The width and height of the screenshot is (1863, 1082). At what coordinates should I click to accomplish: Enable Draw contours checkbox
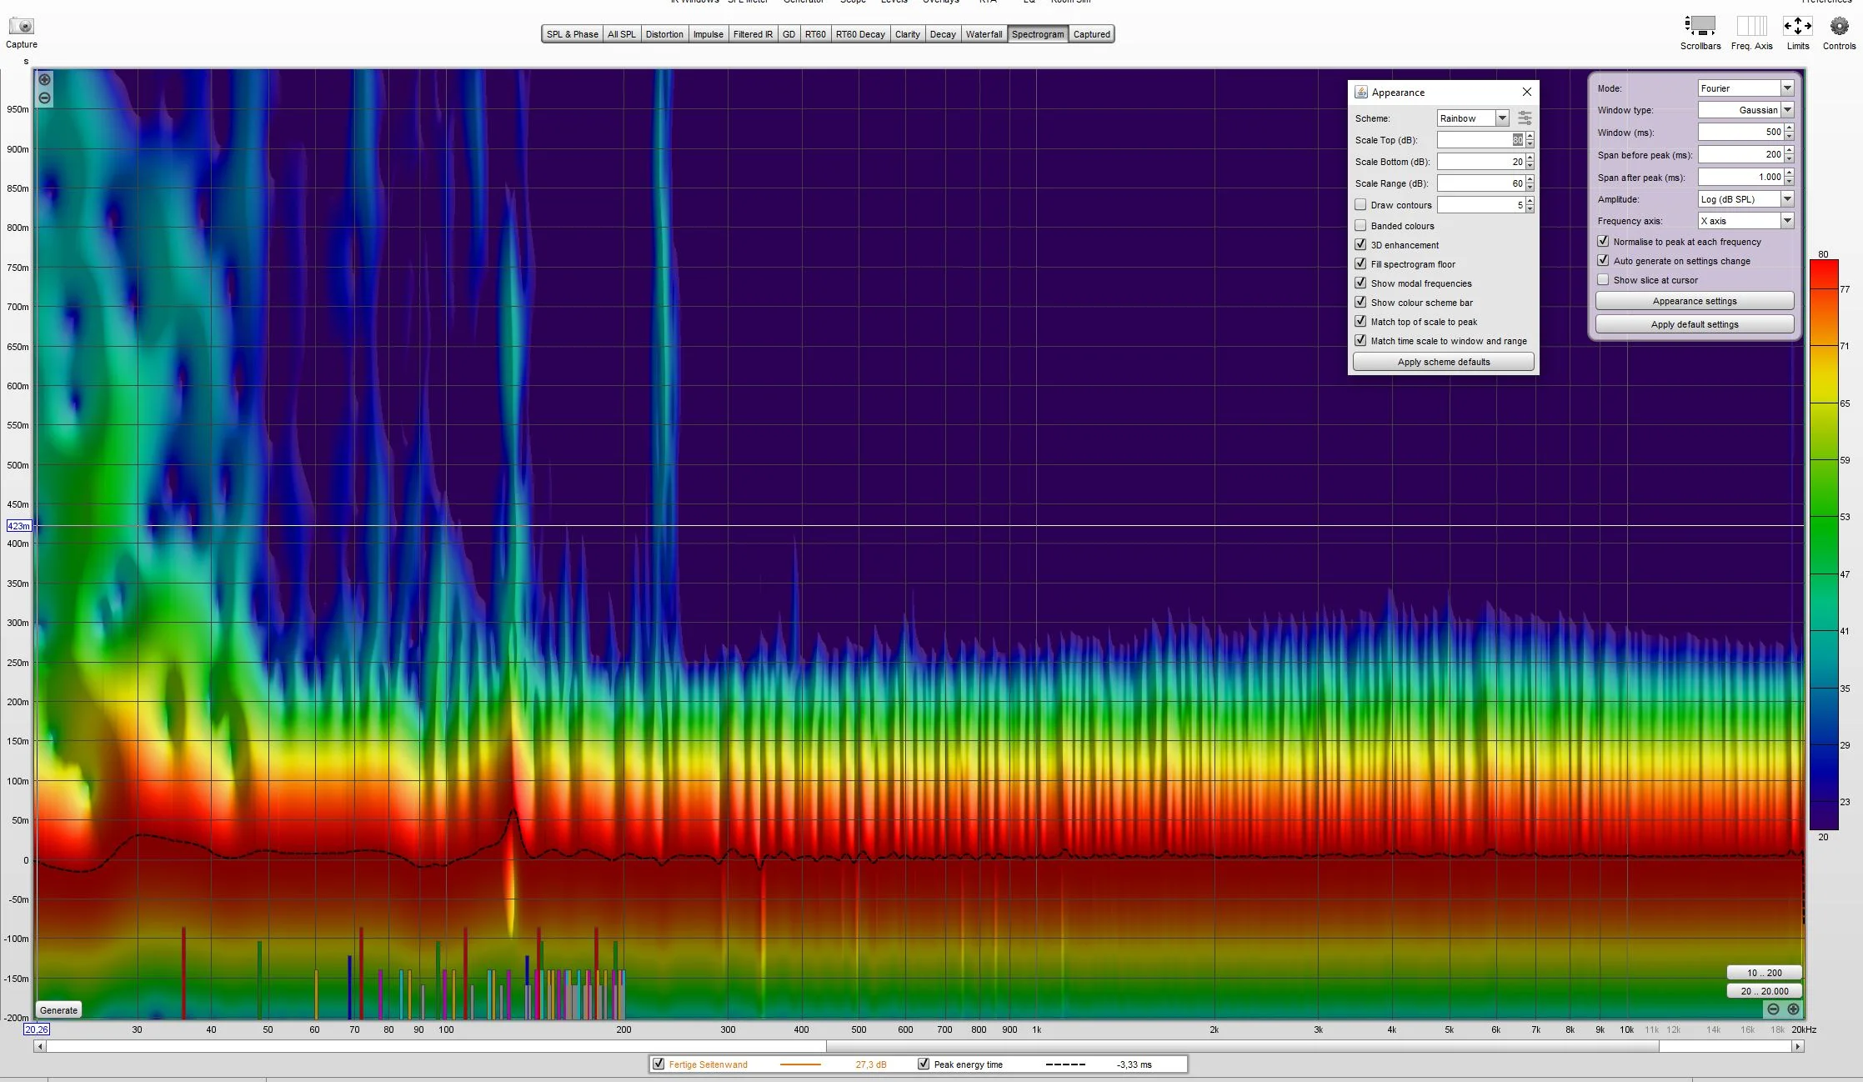tap(1360, 205)
